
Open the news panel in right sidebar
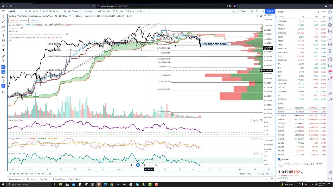click(x=330, y=25)
